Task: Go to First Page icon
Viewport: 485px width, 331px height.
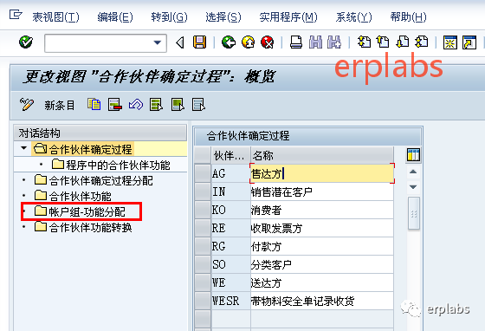Action: click(x=364, y=42)
